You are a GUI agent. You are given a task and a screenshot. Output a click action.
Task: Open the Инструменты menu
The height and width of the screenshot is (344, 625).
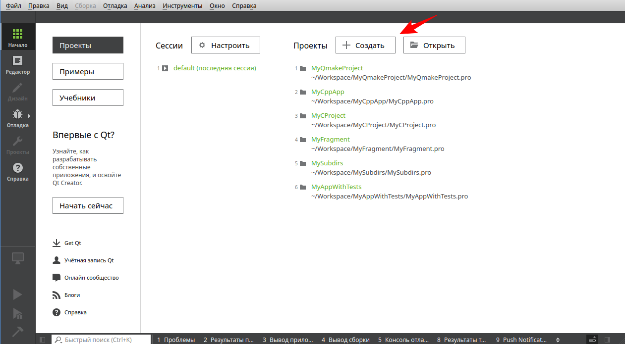tap(182, 6)
